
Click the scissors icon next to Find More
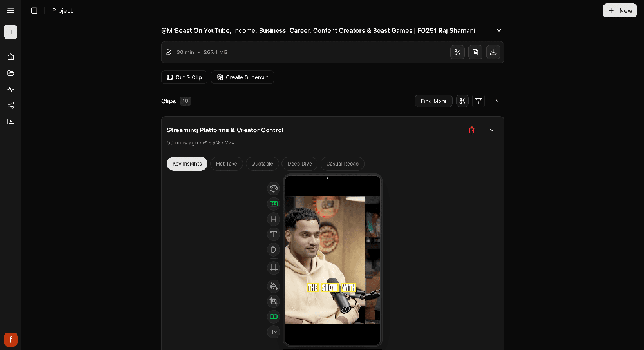pos(462,101)
